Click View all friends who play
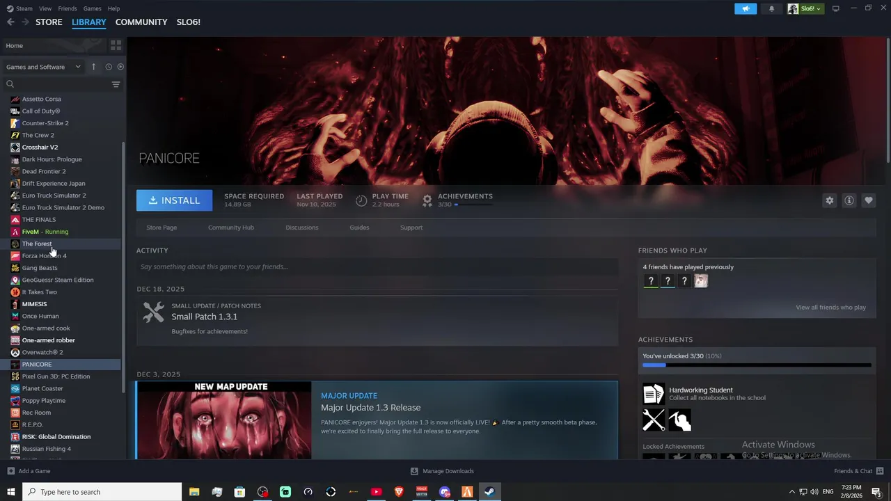 coord(831,308)
